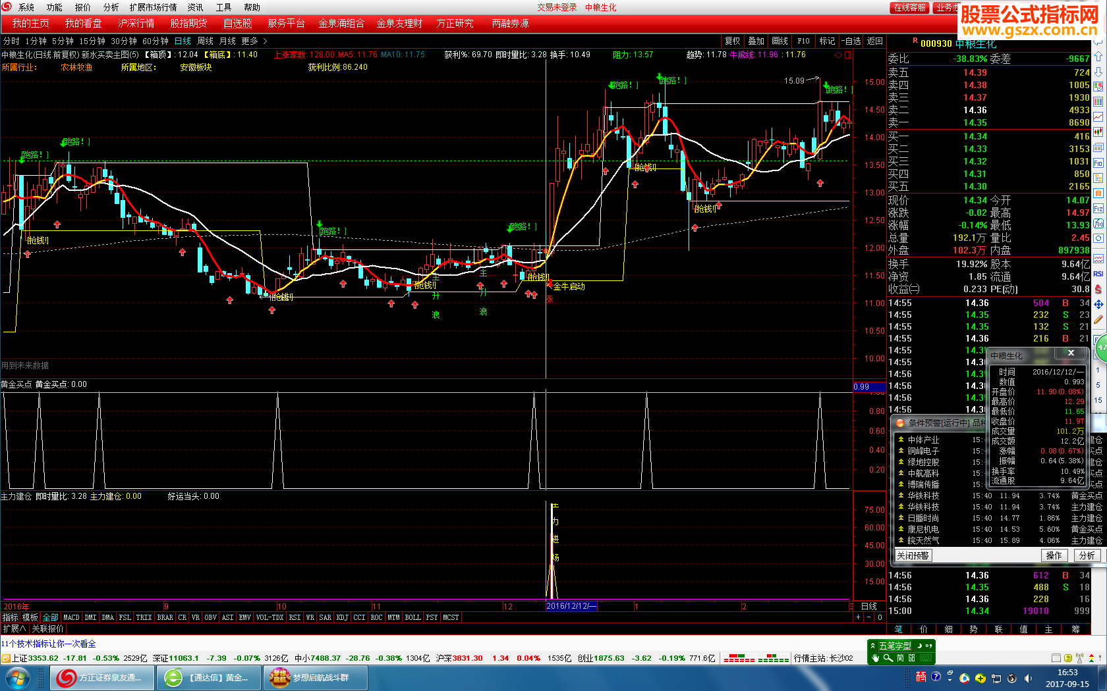Image resolution: width=1107 pixels, height=691 pixels.
Task: Click 操作 button in alert window
Action: [x=1054, y=555]
